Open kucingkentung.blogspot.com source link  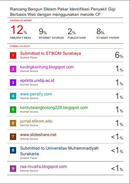pos(47,67)
